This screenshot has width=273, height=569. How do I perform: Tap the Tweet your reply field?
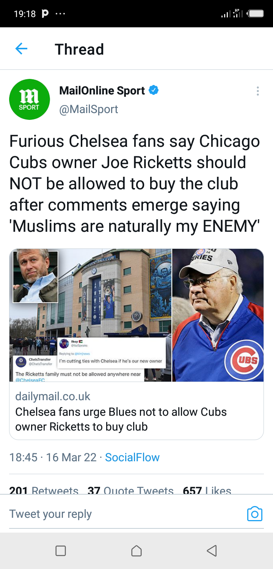point(125,514)
